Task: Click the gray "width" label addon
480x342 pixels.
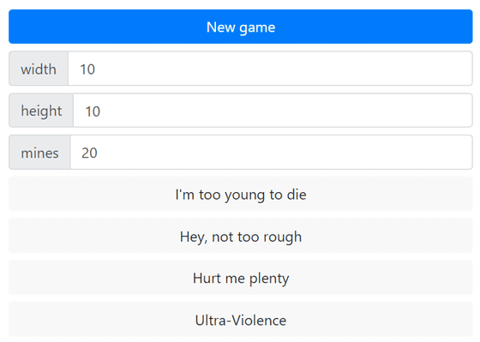Action: click(x=39, y=69)
